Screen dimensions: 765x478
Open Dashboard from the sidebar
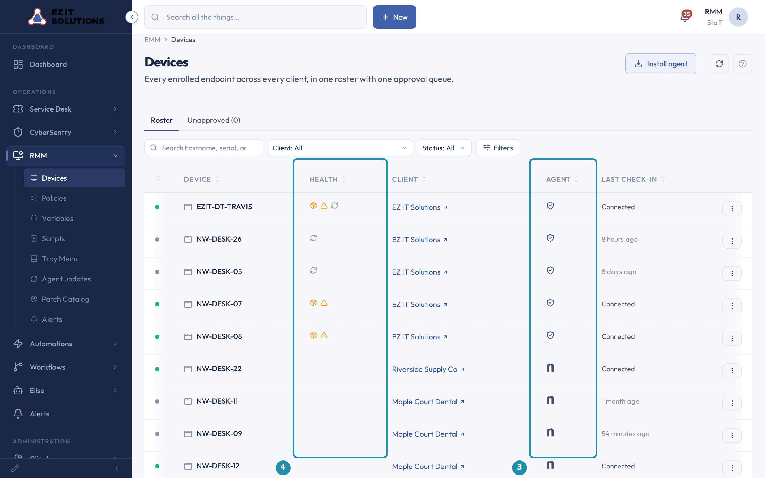coord(66,65)
